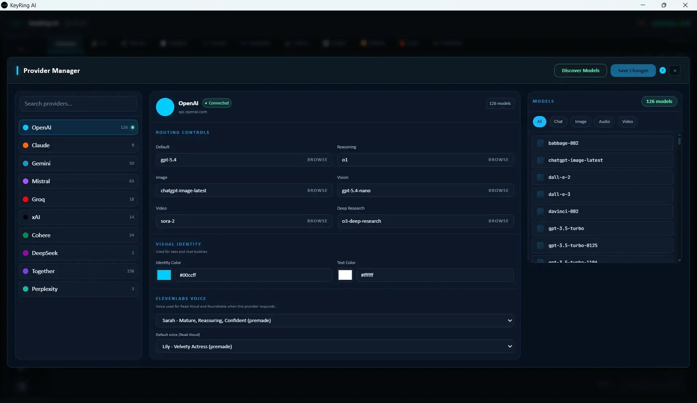Click the #ffffff text color hex field
This screenshot has height=403, width=697.
pos(435,275)
